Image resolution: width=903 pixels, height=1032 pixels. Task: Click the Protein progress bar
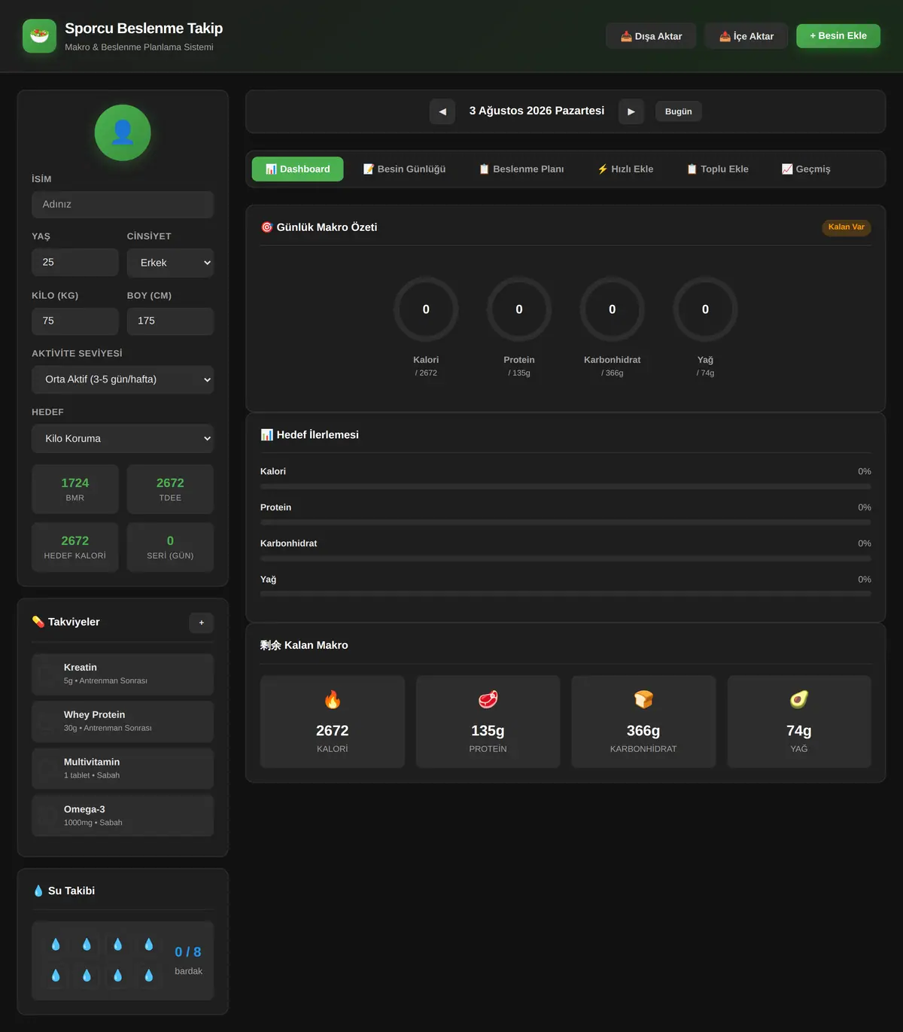point(566,522)
